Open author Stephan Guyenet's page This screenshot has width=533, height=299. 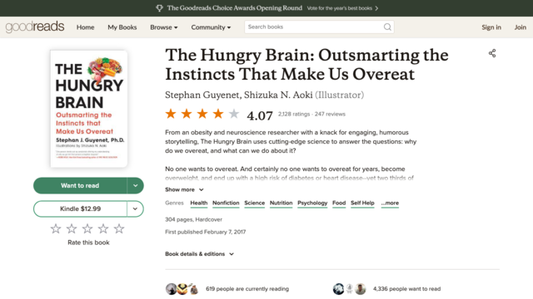click(202, 95)
